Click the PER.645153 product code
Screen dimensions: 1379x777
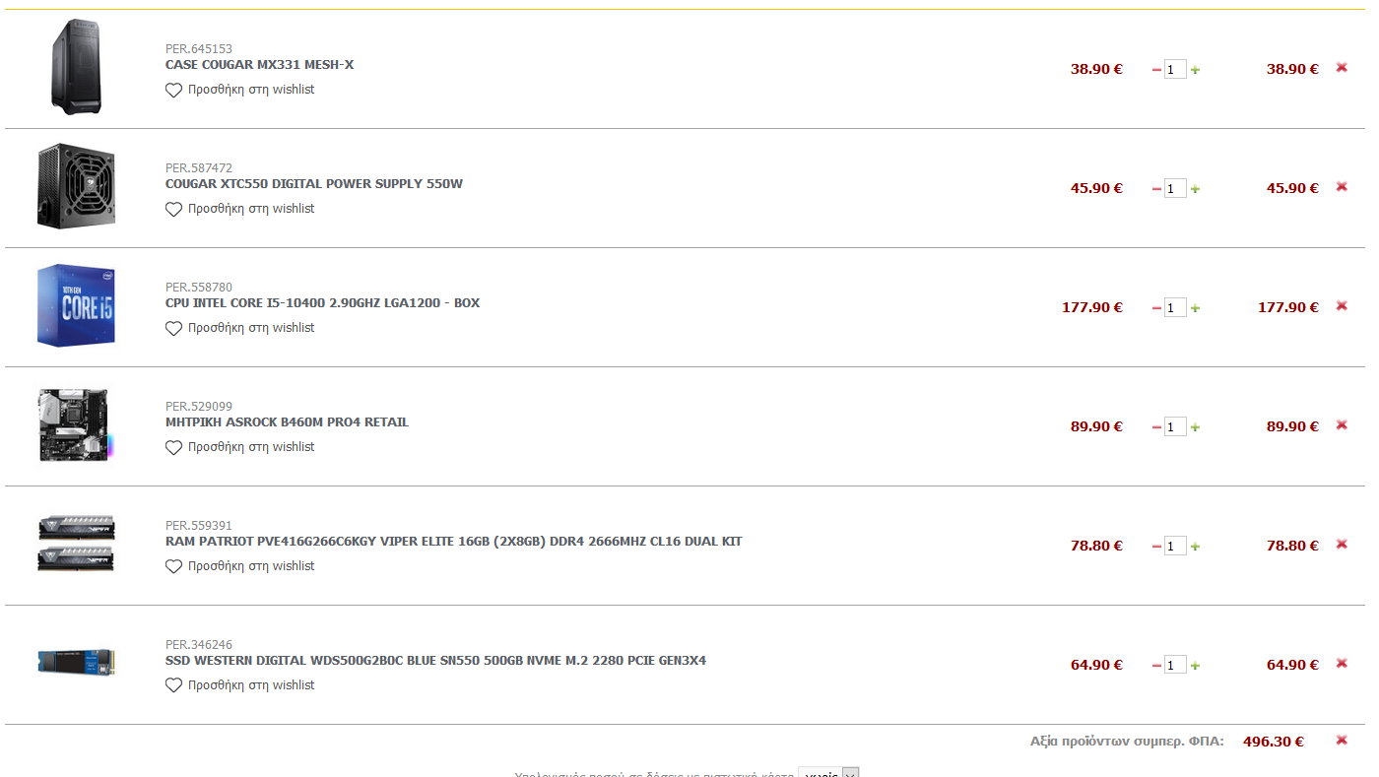(199, 49)
